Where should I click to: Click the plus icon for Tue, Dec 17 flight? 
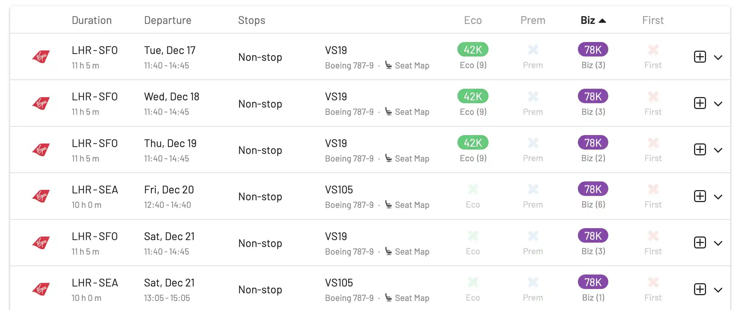700,57
